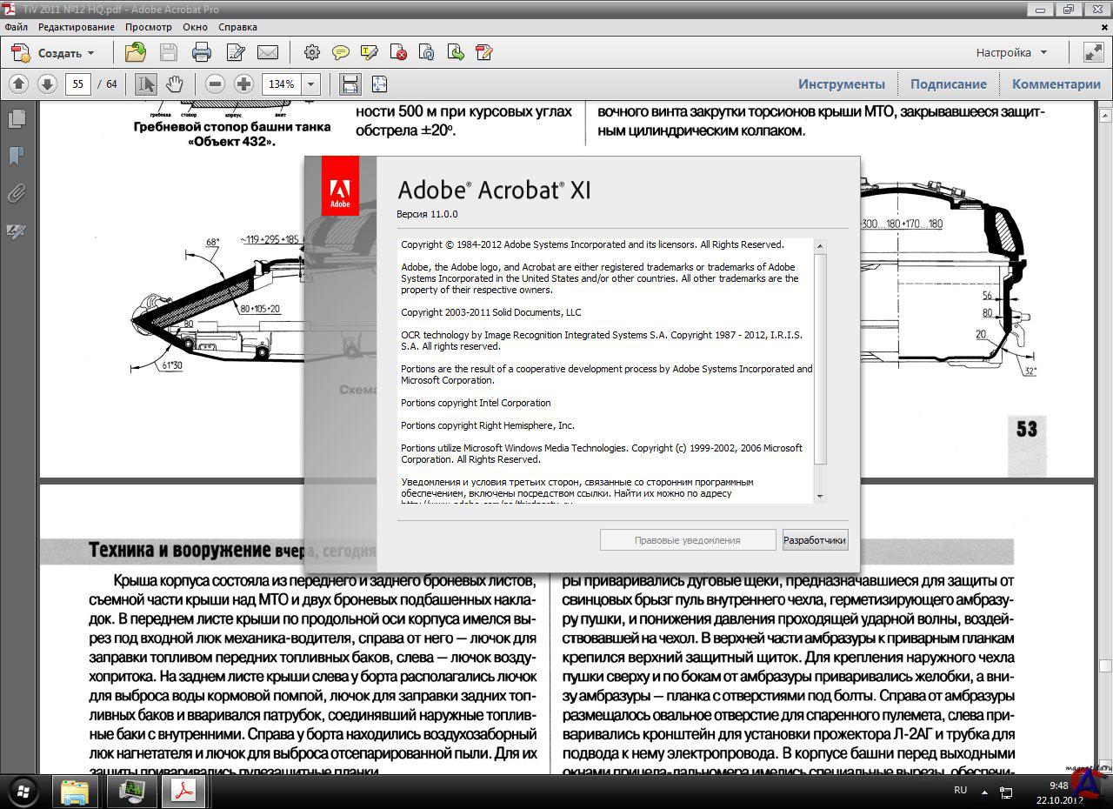Click the zoom in plus button

pyautogui.click(x=244, y=84)
